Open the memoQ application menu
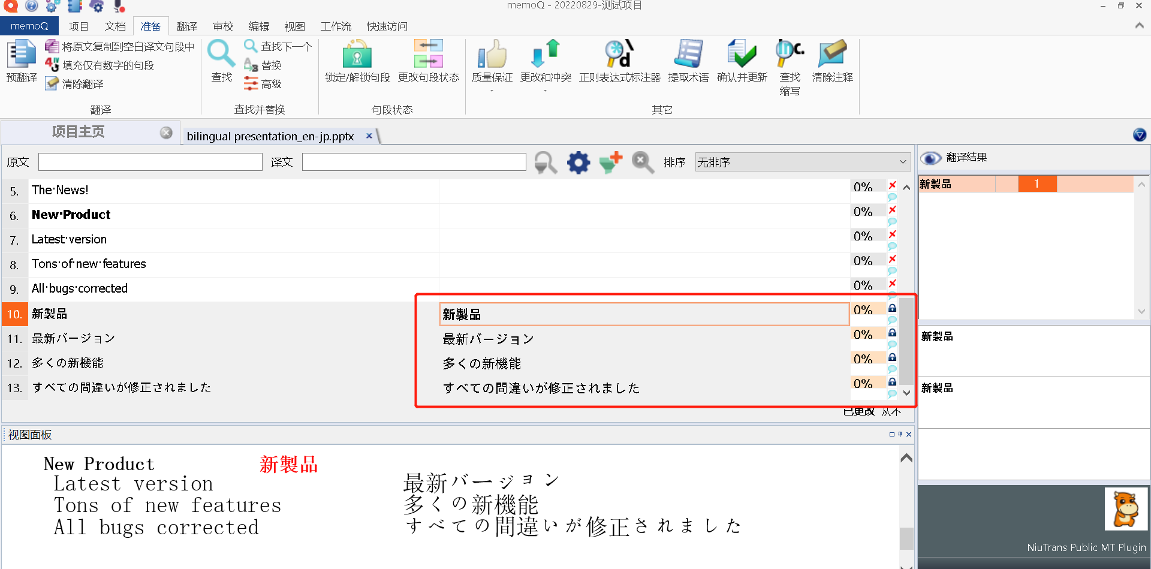 [x=29, y=26]
